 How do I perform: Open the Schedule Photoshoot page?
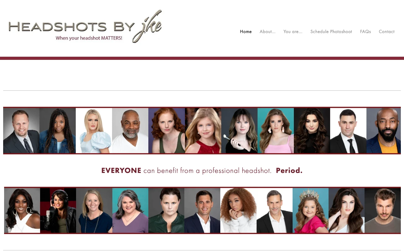(x=331, y=31)
